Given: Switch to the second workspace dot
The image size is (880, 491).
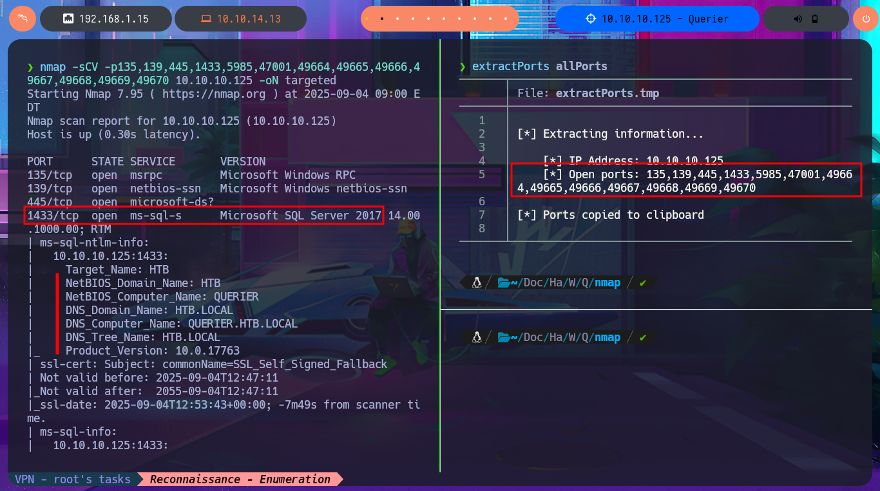Looking at the screenshot, I should [383, 19].
